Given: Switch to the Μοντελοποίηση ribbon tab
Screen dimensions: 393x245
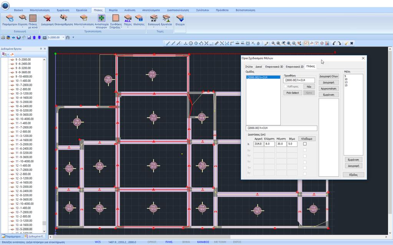Looking at the screenshot, I should tap(40, 10).
